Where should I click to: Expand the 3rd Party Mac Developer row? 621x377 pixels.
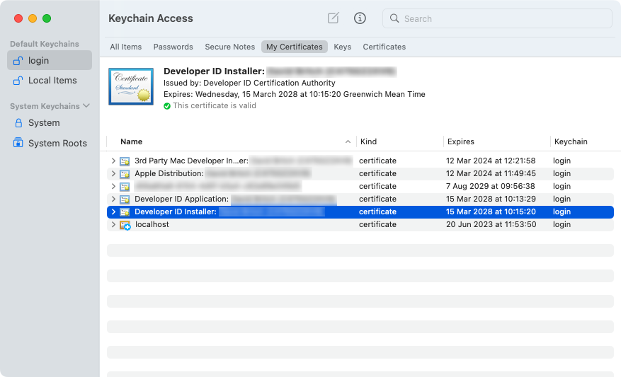113,161
